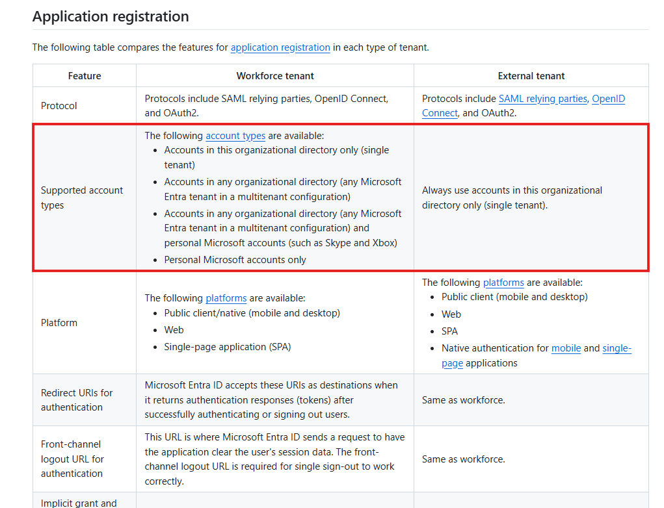Image resolution: width=664 pixels, height=508 pixels.
Task: Click the Feature column header
Action: (85, 76)
